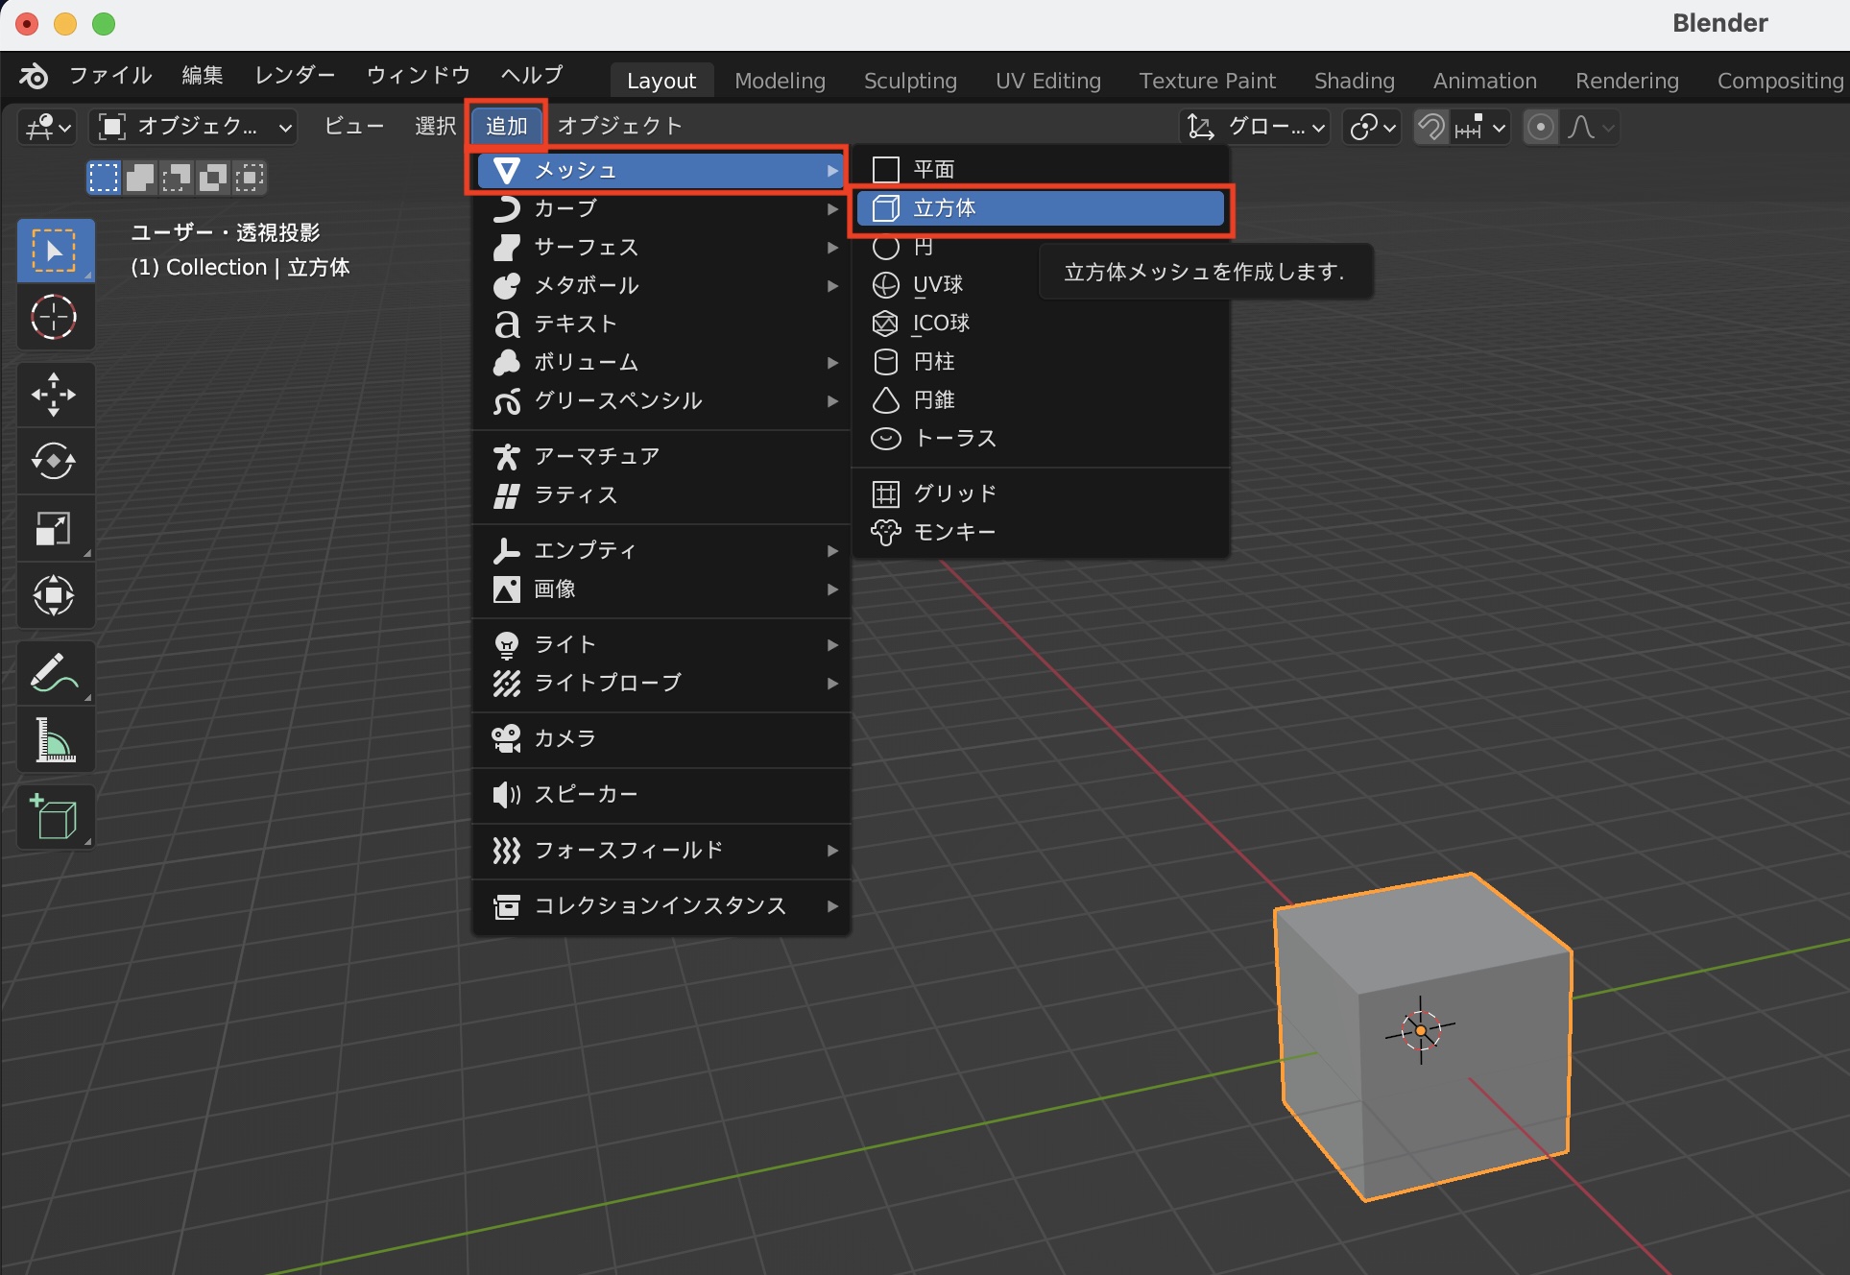This screenshot has height=1275, width=1850.
Task: Select the Measure tool
Action: pyautogui.click(x=54, y=740)
